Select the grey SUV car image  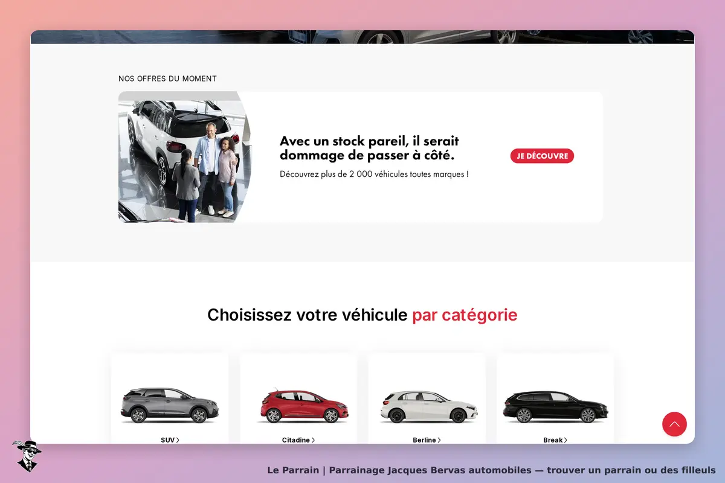(x=170, y=405)
